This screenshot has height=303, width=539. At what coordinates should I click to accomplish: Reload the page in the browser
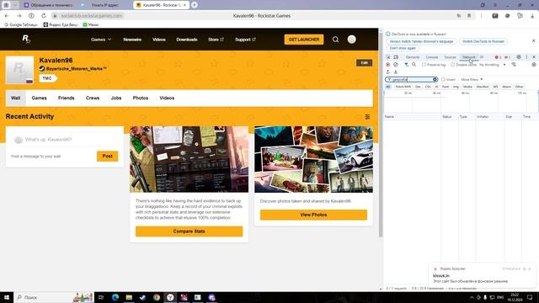tap(44, 16)
